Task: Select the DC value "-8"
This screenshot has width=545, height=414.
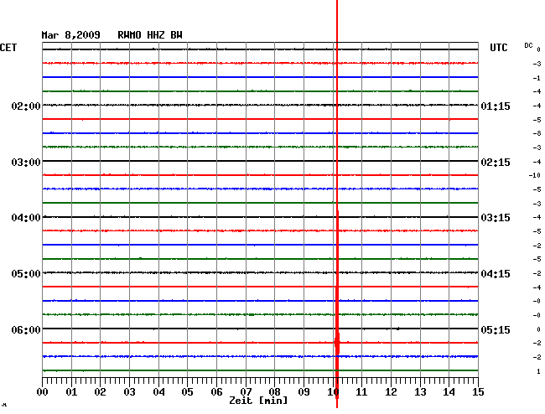Action: pyautogui.click(x=537, y=133)
